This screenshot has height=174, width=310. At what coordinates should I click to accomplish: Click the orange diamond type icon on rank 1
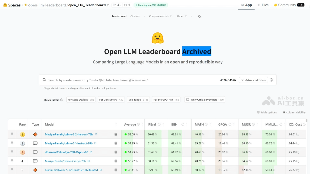35,134
